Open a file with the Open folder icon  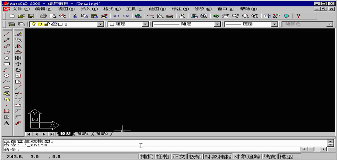pos(22,16)
